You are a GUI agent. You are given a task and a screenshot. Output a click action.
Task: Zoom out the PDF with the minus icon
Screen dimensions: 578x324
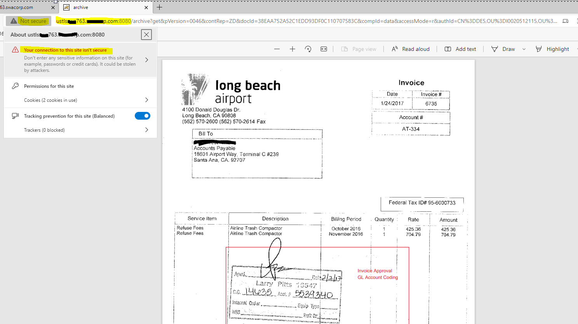coord(277,49)
